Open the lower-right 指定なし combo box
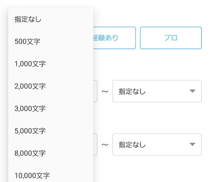 tap(157, 144)
